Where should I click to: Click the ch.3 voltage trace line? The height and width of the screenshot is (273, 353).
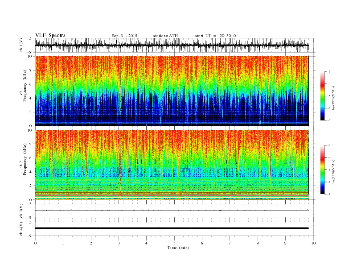point(172,210)
